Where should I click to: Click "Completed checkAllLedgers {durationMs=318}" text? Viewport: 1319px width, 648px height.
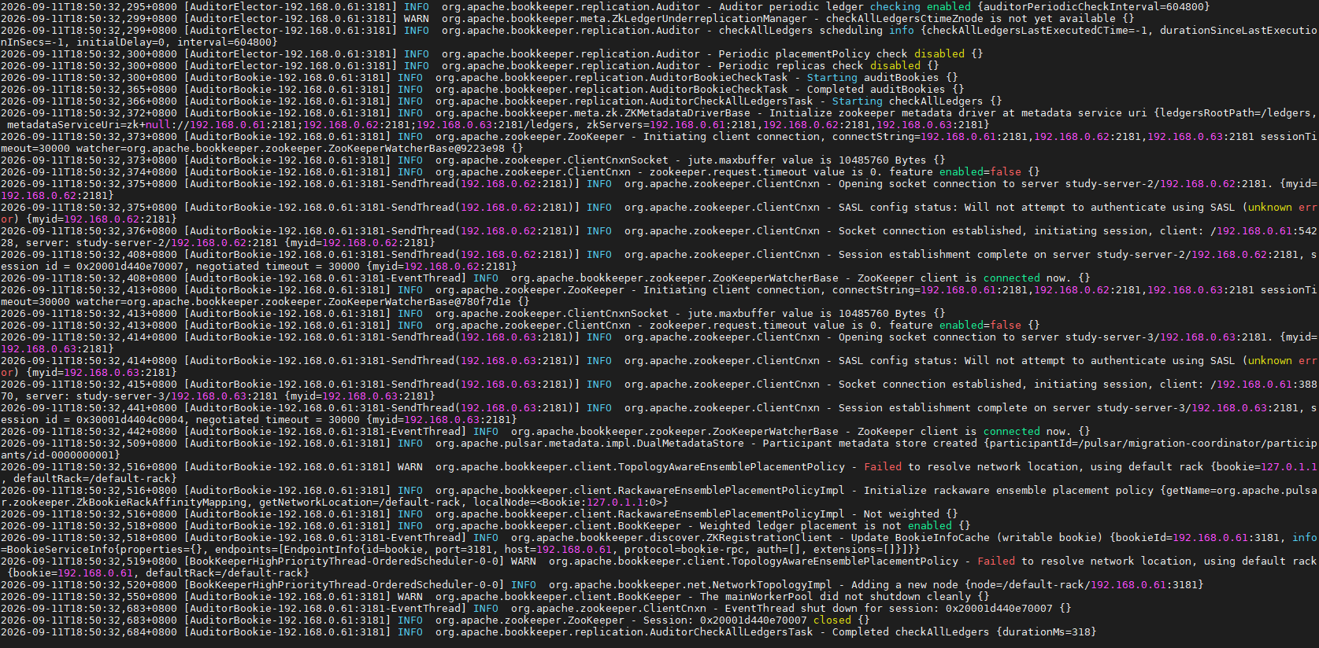click(965, 632)
